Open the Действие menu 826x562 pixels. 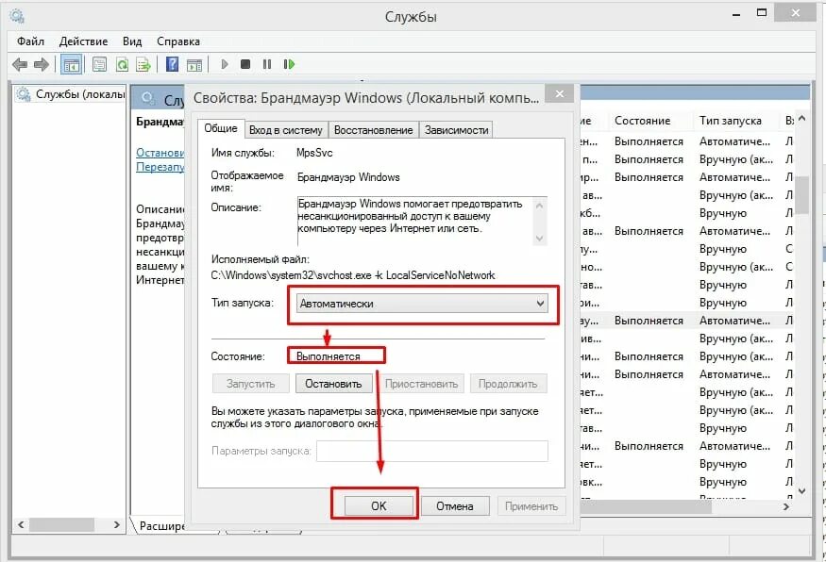click(83, 41)
